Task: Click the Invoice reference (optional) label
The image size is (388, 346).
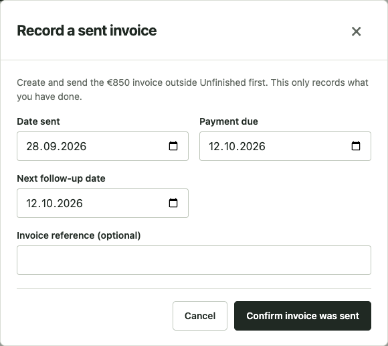Action: [79, 235]
